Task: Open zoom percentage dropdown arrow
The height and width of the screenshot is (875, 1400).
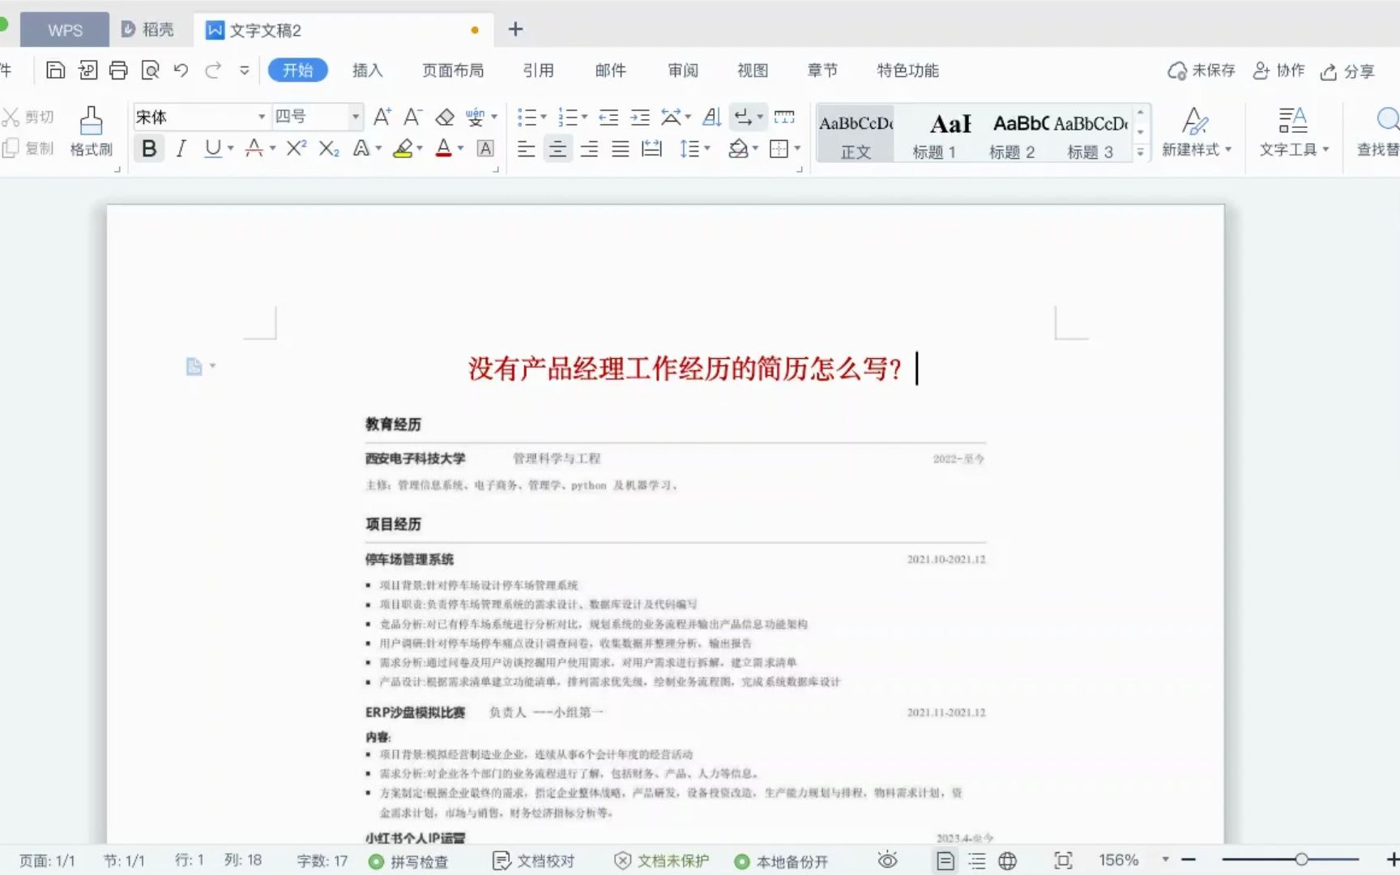Action: pyautogui.click(x=1165, y=860)
